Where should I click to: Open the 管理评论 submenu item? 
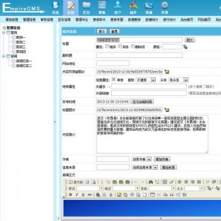tap(82, 20)
